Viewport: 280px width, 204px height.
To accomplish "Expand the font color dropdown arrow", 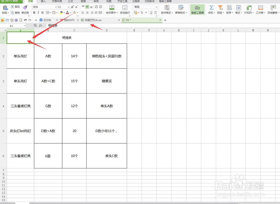I will (71, 12).
